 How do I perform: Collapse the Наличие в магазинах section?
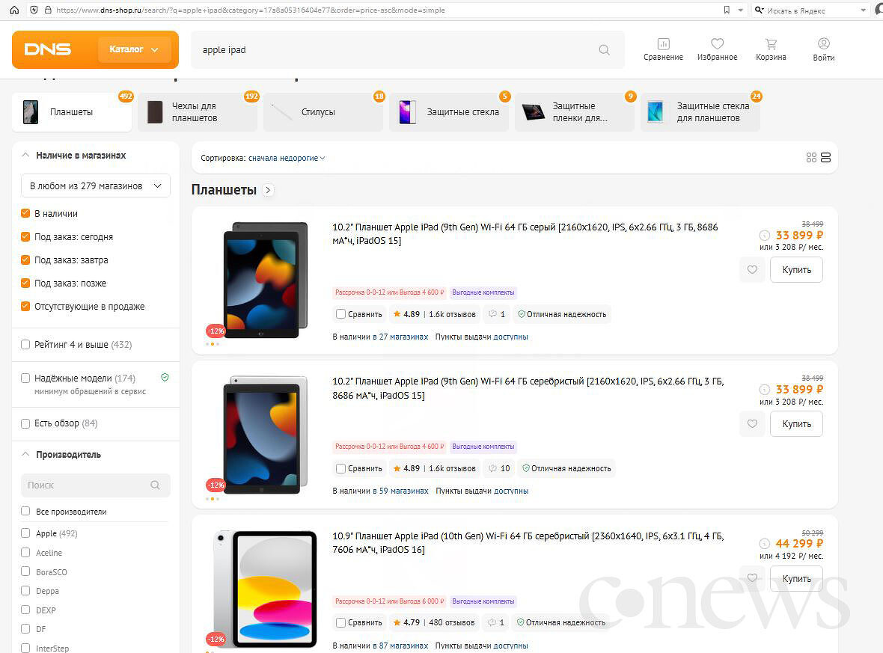click(x=25, y=155)
